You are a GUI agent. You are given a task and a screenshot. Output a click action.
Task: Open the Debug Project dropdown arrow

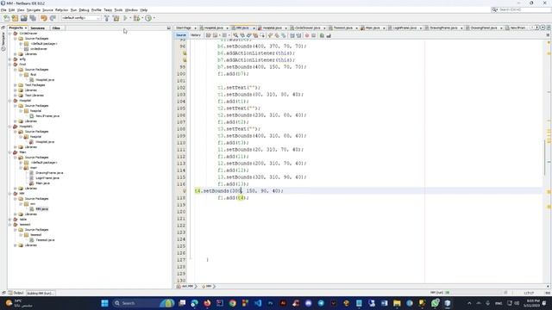pos(141,18)
